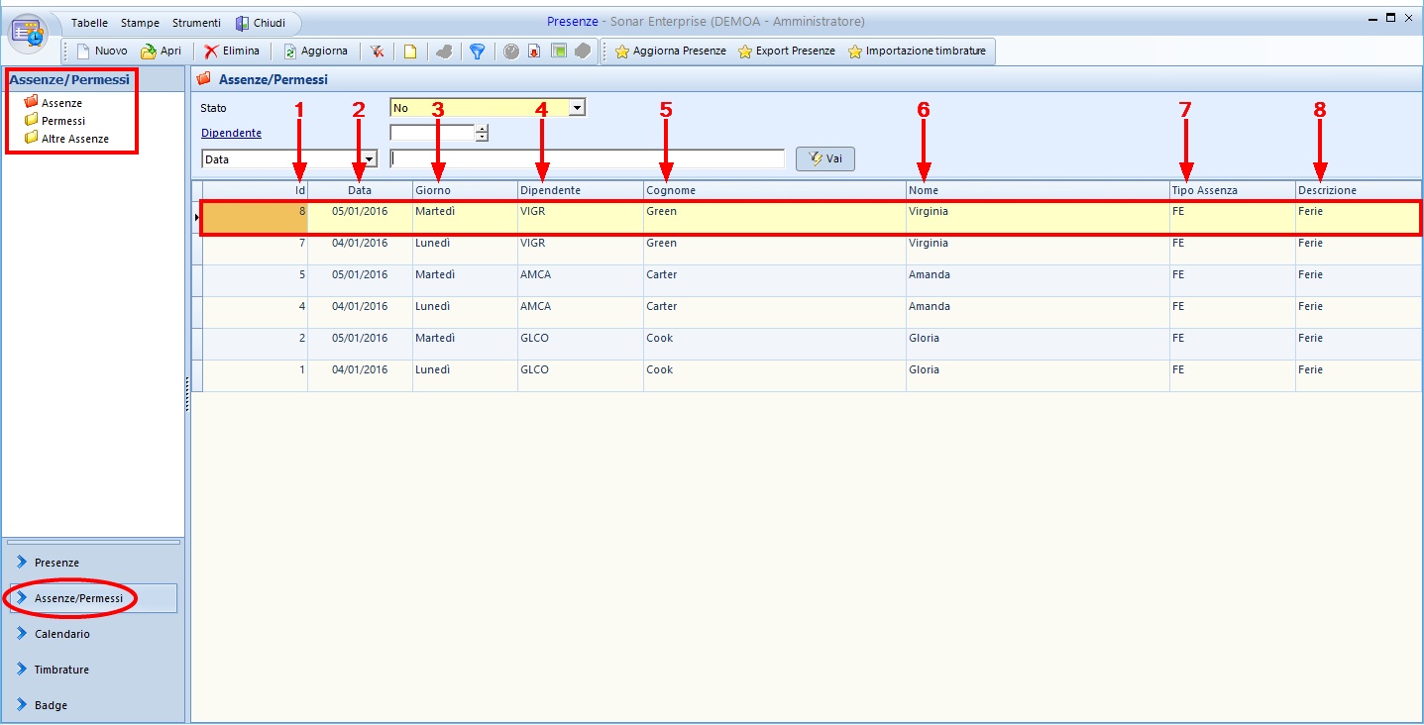Click the Elimina red X icon

tap(211, 52)
